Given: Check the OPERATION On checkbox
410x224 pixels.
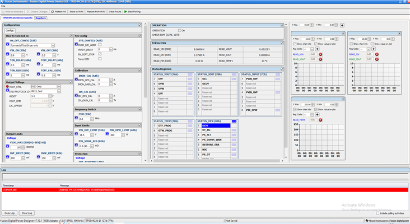Looking at the screenshot, I should pyautogui.click(x=179, y=30).
